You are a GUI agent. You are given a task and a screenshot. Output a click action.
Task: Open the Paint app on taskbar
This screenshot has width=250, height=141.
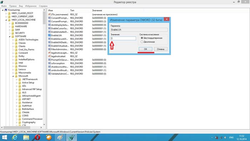60,137
